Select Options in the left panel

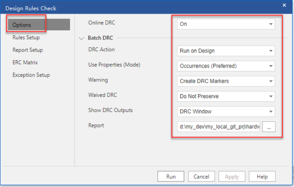click(x=22, y=25)
